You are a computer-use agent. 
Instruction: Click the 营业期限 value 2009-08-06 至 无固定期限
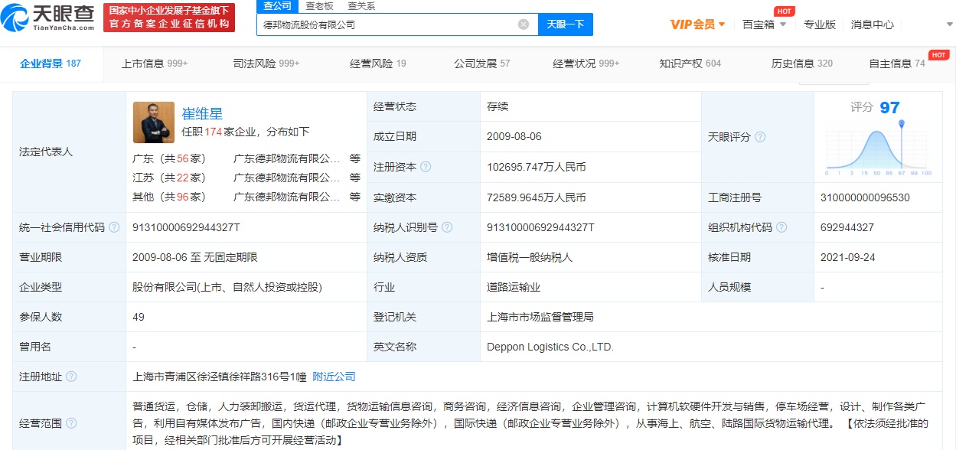(x=195, y=257)
